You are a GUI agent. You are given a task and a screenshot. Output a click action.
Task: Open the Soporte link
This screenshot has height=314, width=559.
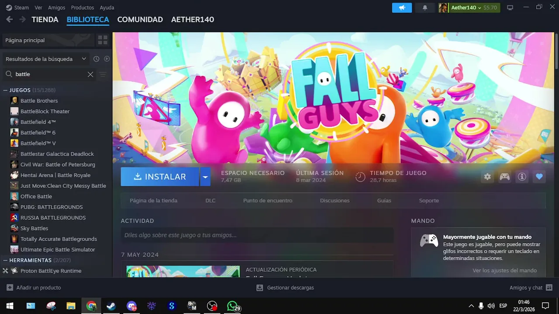click(429, 201)
